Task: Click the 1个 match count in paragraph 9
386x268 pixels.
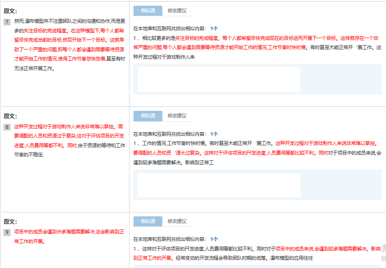Action: click(214, 240)
